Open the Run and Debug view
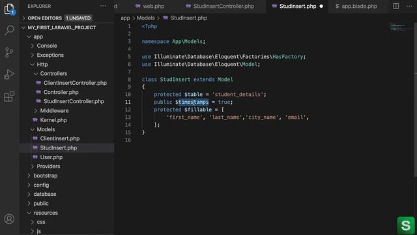 point(9,74)
